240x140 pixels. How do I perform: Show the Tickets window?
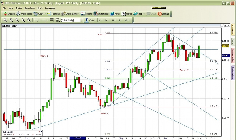(86, 14)
